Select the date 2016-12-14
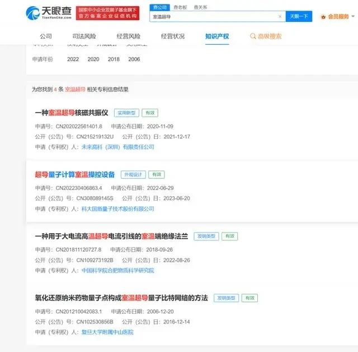358x352 pixels. [177, 322]
